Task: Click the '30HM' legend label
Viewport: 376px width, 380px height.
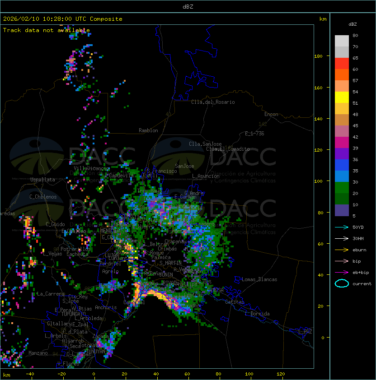Action: click(358, 238)
